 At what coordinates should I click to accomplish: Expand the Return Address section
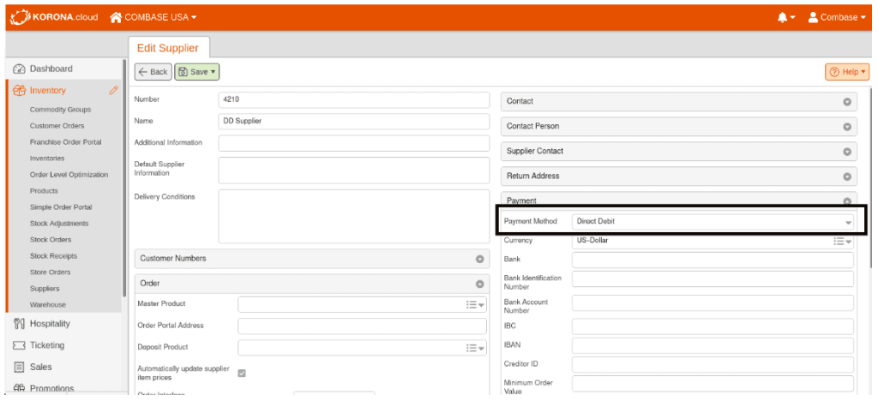coord(847,177)
